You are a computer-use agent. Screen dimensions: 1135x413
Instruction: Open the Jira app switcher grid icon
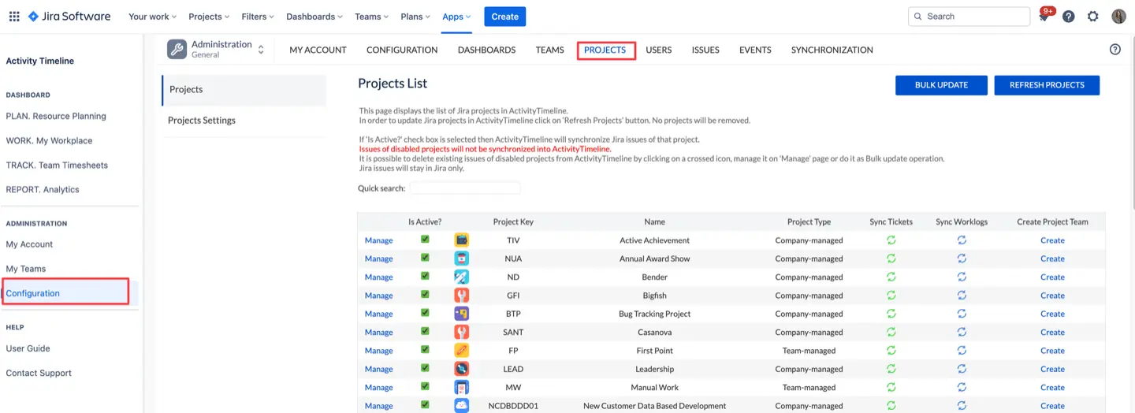tap(14, 17)
